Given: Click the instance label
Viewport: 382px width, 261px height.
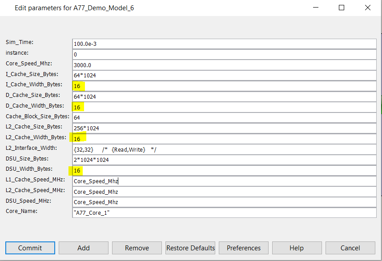Looking at the screenshot, I should pyautogui.click(x=17, y=53).
